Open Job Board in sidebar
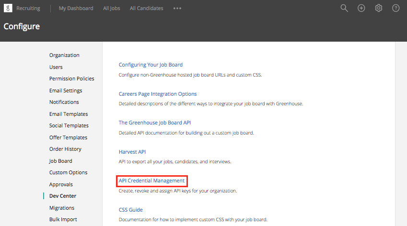The width and height of the screenshot is (407, 226). (61, 161)
